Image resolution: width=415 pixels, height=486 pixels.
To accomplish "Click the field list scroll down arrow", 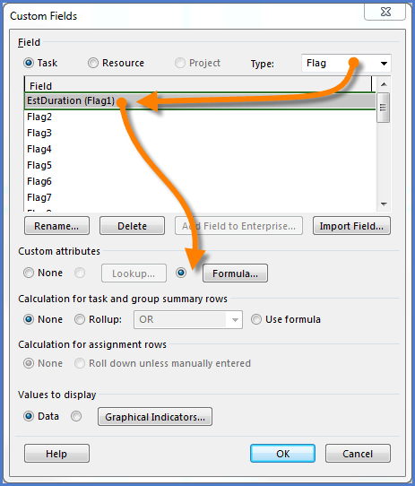I will [384, 204].
